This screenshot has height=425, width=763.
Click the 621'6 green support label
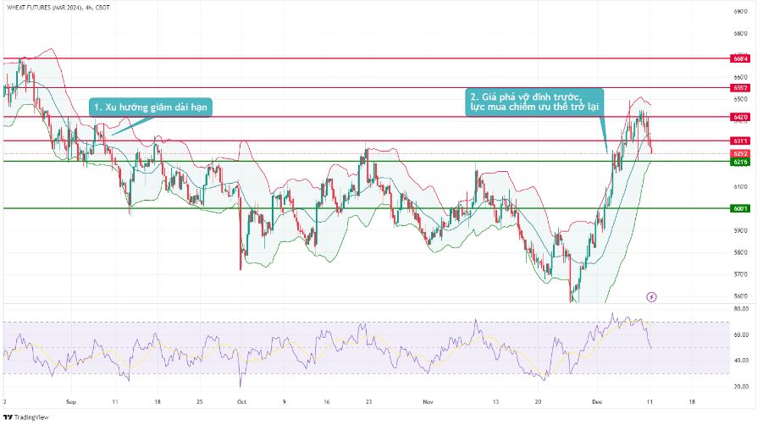739,161
